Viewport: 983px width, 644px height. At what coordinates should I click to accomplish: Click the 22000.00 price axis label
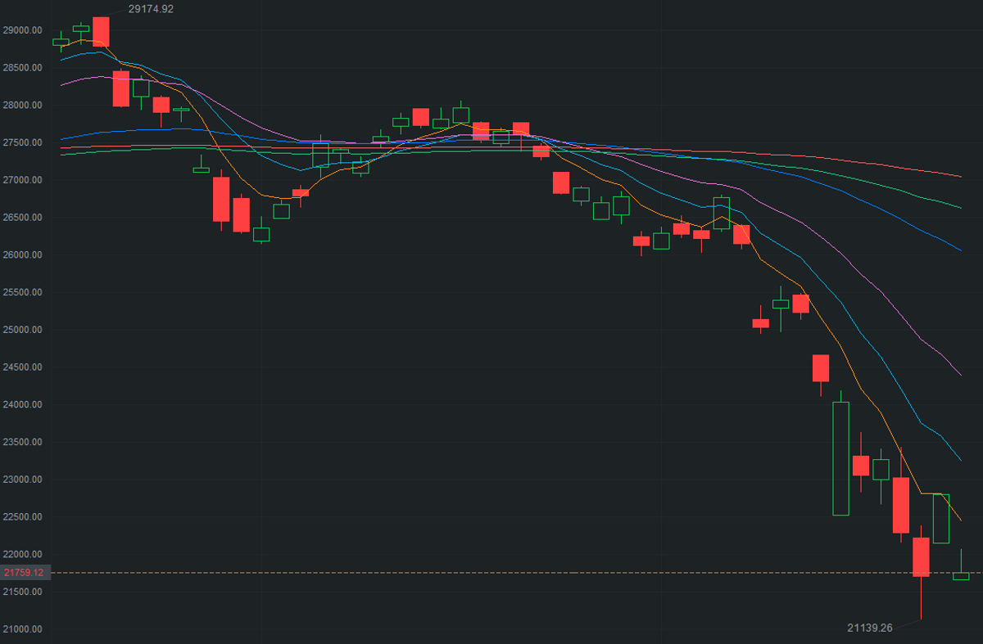[23, 555]
